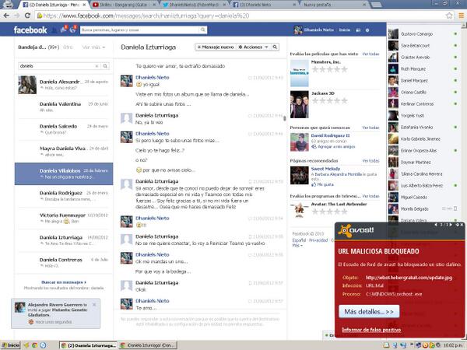The height and width of the screenshot is (350, 467).
Task: Expand the Ver más dropdown
Action: [x=93, y=47]
